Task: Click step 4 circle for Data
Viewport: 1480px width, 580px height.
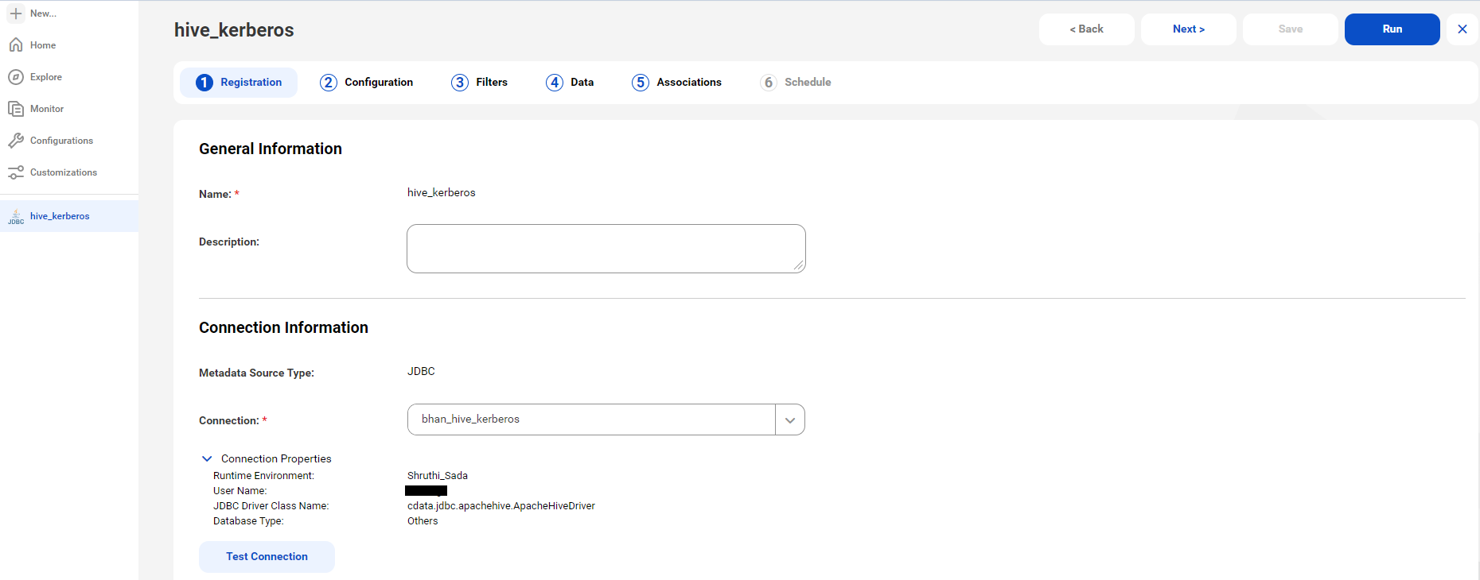Action: (x=555, y=83)
